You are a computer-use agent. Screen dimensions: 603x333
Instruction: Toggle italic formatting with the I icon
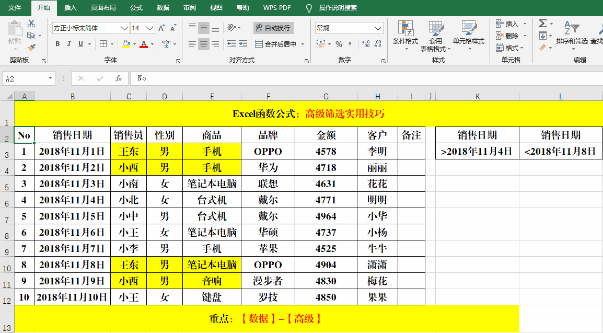pyautogui.click(x=68, y=44)
